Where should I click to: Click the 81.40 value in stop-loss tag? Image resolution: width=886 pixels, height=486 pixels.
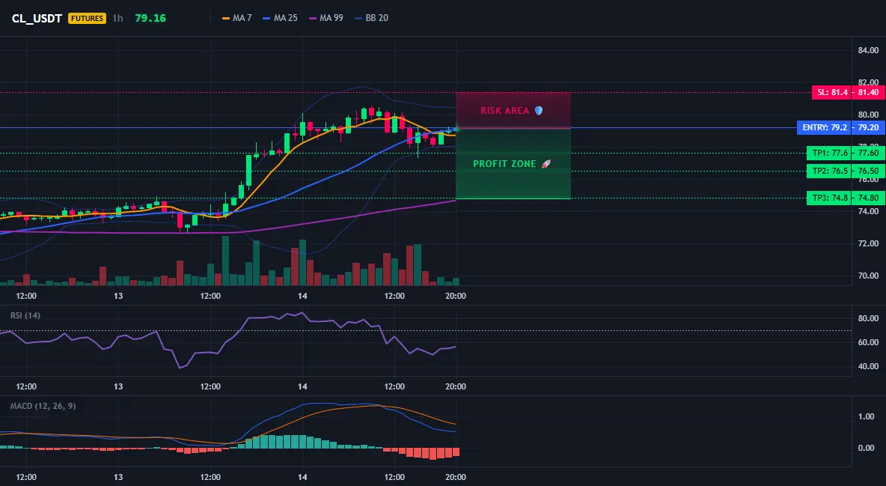869,92
